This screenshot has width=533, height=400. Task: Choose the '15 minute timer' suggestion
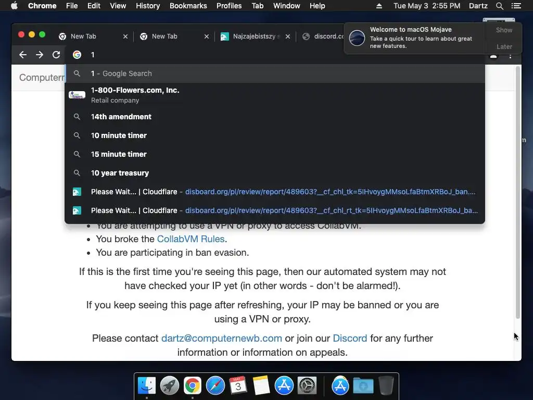275,154
